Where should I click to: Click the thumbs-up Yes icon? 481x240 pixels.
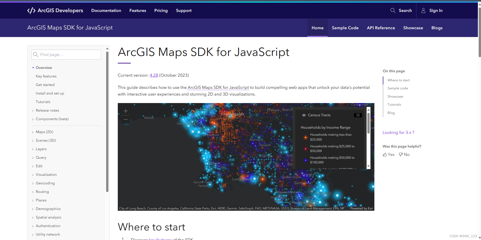click(385, 155)
